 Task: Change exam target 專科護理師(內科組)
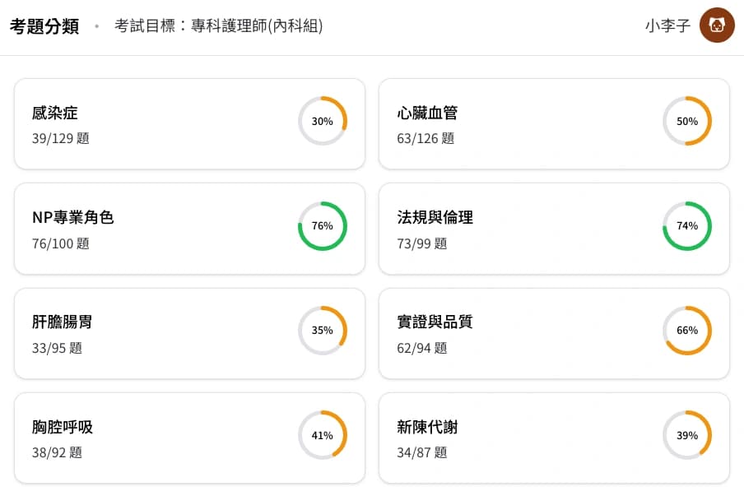point(218,26)
